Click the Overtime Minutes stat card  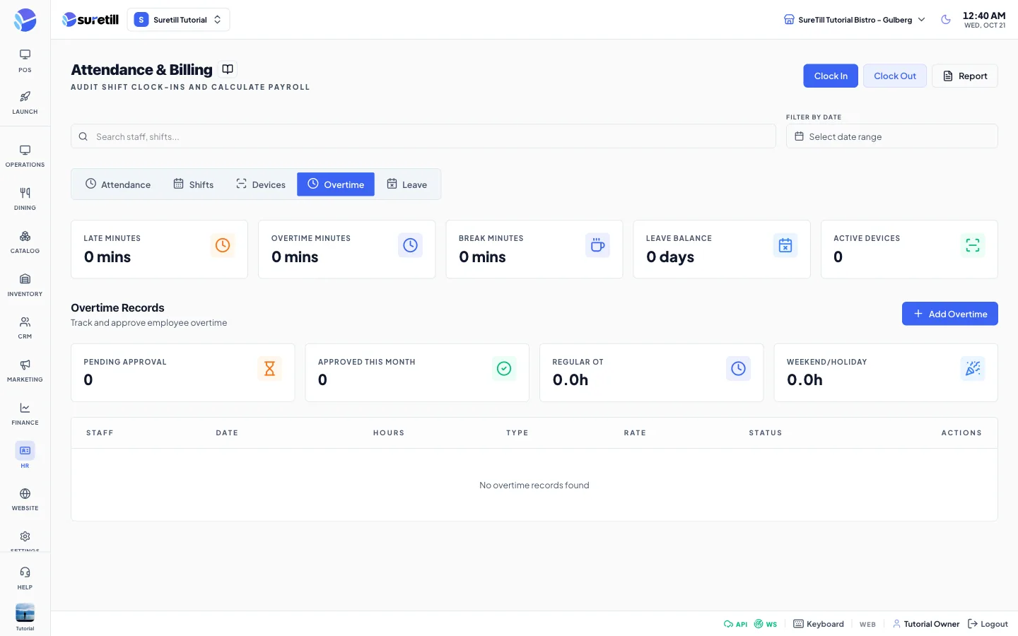coord(346,249)
